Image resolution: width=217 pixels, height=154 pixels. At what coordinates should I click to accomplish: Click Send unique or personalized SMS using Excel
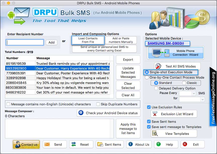[104, 49]
